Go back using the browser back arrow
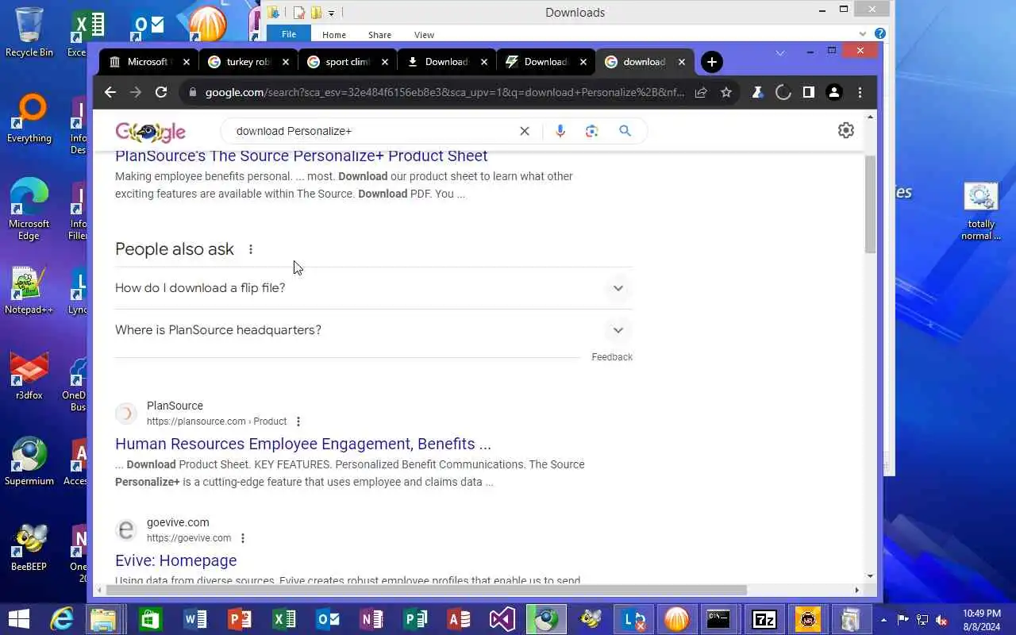Image resolution: width=1016 pixels, height=635 pixels. (x=110, y=92)
